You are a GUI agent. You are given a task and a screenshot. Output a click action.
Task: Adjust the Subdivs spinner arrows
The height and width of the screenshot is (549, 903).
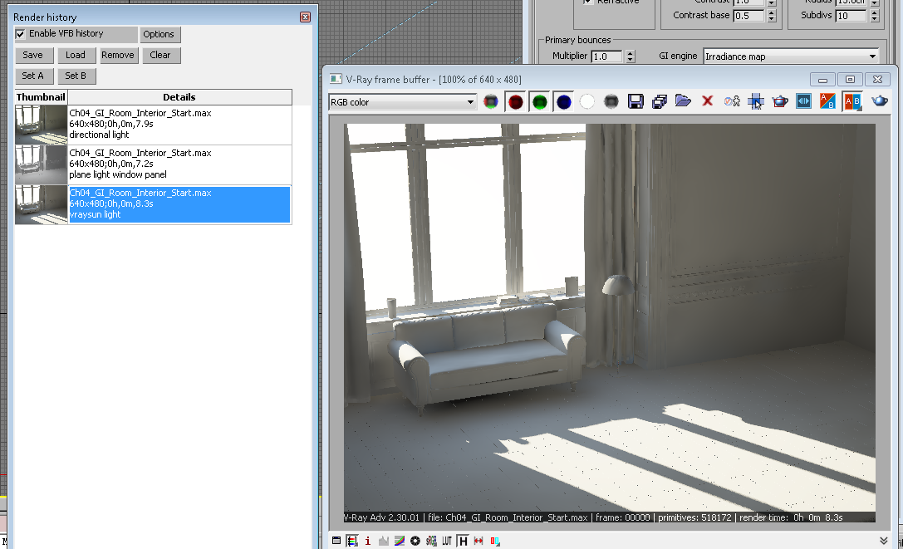pyautogui.click(x=874, y=16)
